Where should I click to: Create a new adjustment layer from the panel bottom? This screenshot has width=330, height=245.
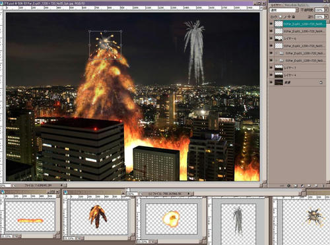click(302, 186)
